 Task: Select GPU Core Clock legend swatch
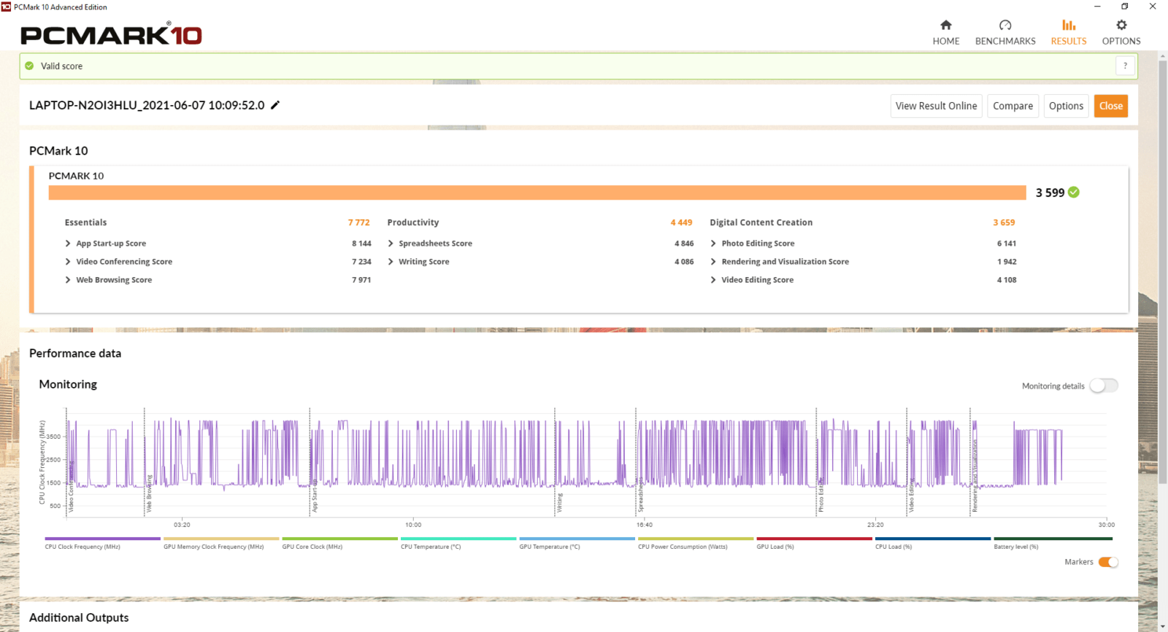340,539
